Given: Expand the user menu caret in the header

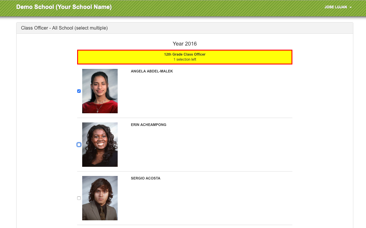Looking at the screenshot, I should coord(351,7).
